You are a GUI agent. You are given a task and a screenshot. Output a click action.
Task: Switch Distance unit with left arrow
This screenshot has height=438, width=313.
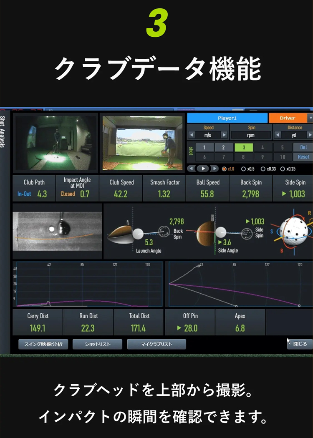pos(278,135)
